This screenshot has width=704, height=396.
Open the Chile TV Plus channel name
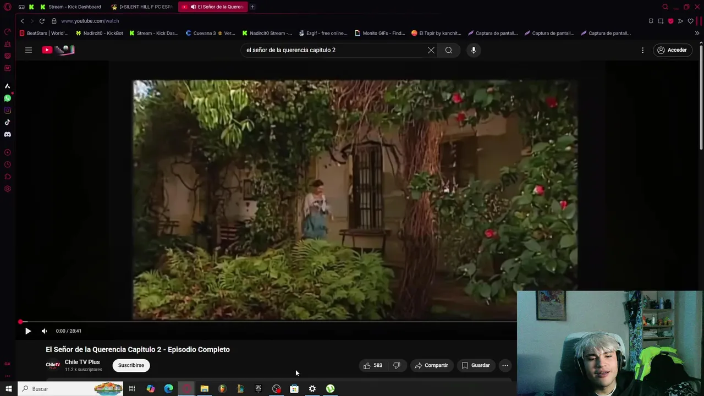pyautogui.click(x=82, y=362)
